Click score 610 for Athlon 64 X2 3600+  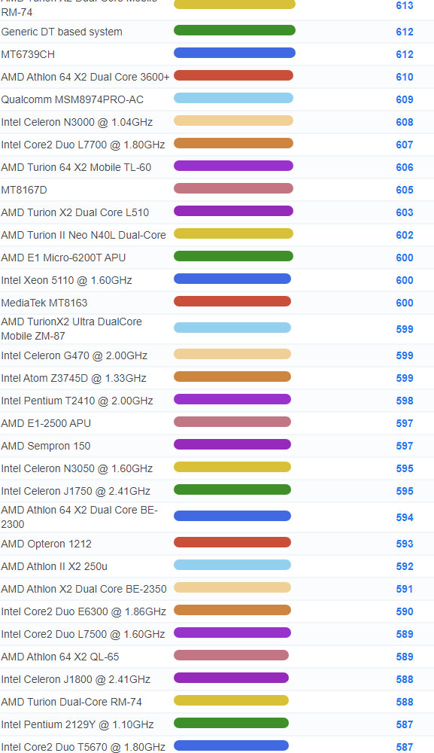[405, 78]
